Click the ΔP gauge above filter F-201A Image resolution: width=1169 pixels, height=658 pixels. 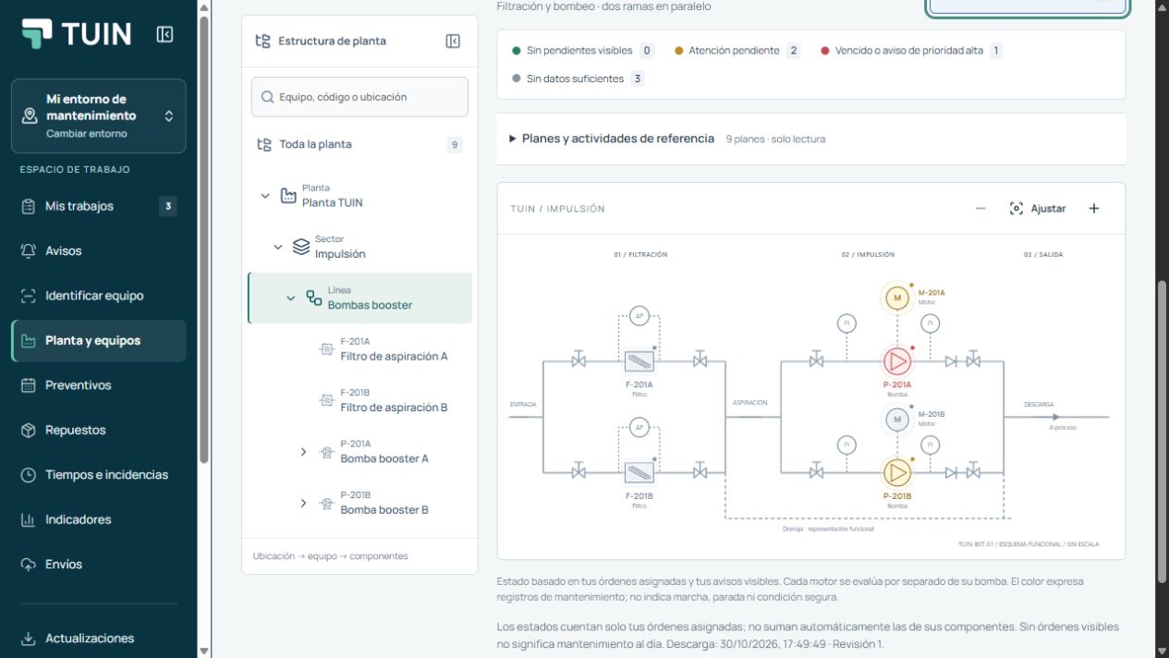coord(639,315)
